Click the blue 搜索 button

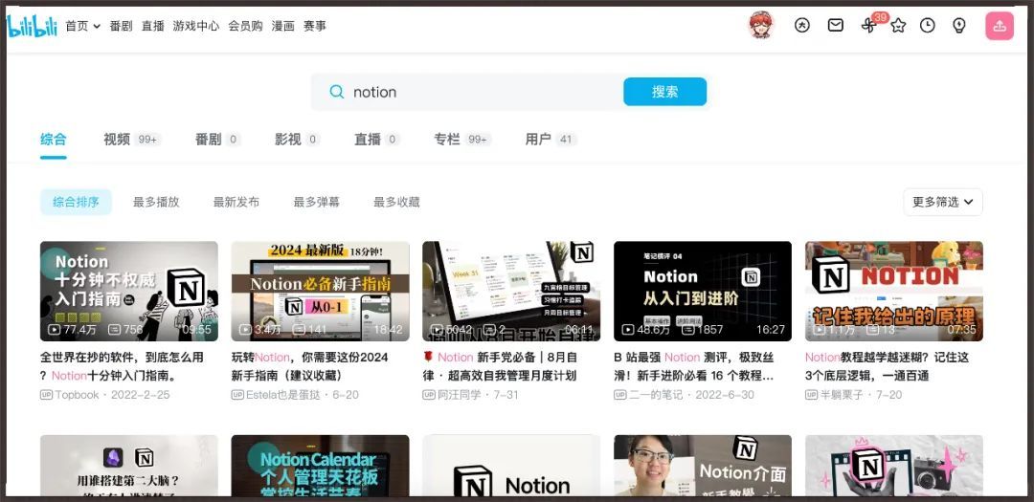(x=664, y=92)
